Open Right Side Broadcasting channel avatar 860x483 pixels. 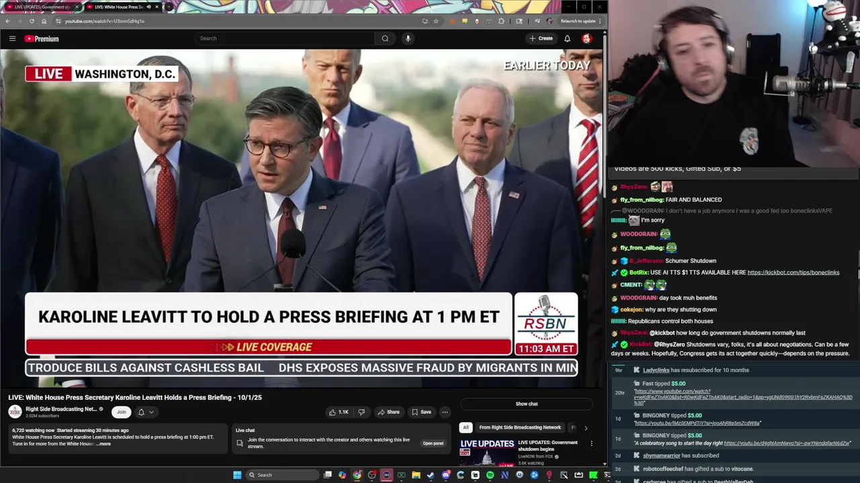[x=15, y=411]
